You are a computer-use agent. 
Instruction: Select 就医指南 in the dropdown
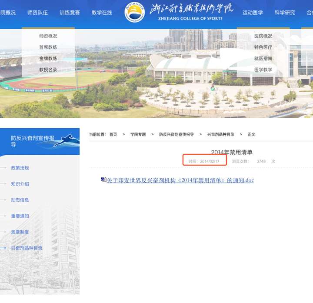pyautogui.click(x=263, y=58)
